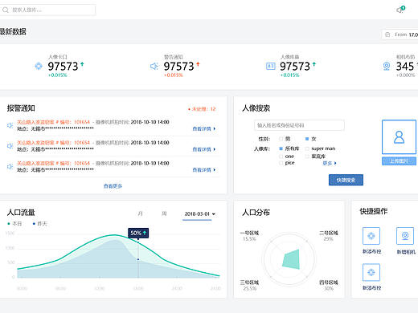Open details link of second alarm row
Image resolution: width=418 pixels, height=313 pixels.
point(204,149)
